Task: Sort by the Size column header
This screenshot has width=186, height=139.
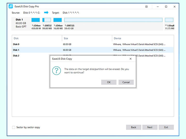Action: pos(66,38)
